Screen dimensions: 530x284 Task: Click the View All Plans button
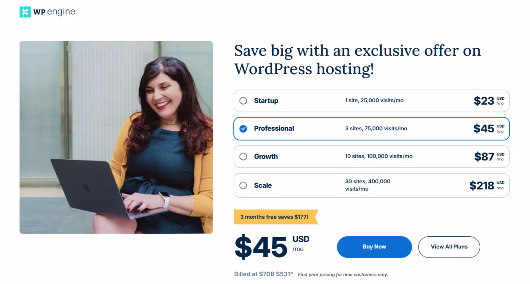[x=449, y=247]
